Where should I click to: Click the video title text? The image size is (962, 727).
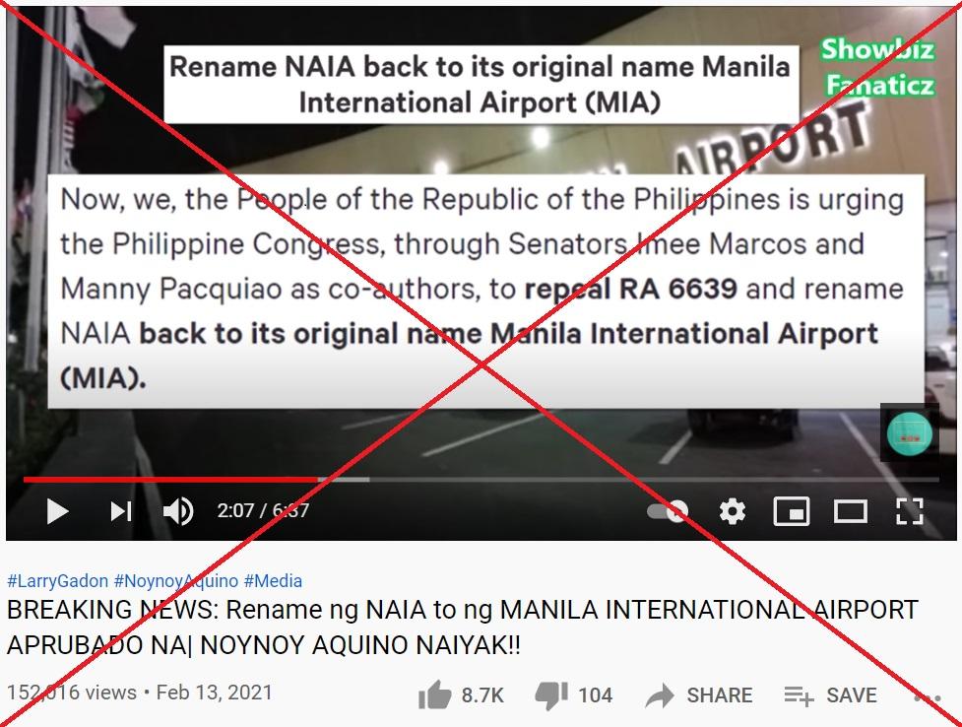(x=463, y=628)
